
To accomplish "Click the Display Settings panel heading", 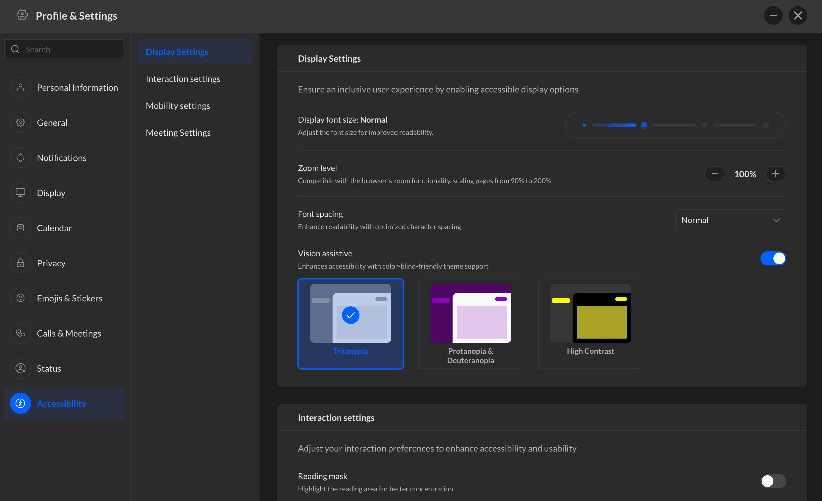I will [329, 58].
